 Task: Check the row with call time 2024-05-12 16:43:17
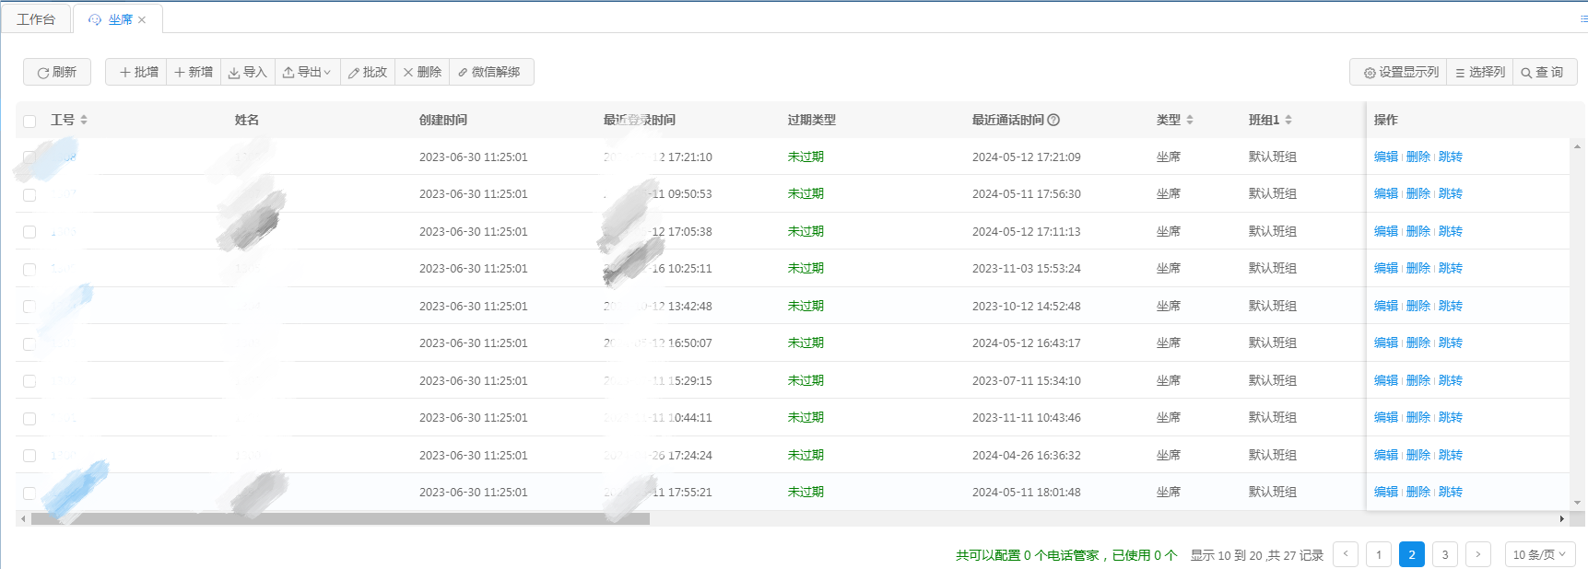click(x=29, y=343)
